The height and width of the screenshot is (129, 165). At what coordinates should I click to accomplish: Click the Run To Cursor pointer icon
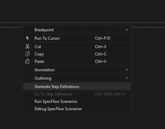27,38
